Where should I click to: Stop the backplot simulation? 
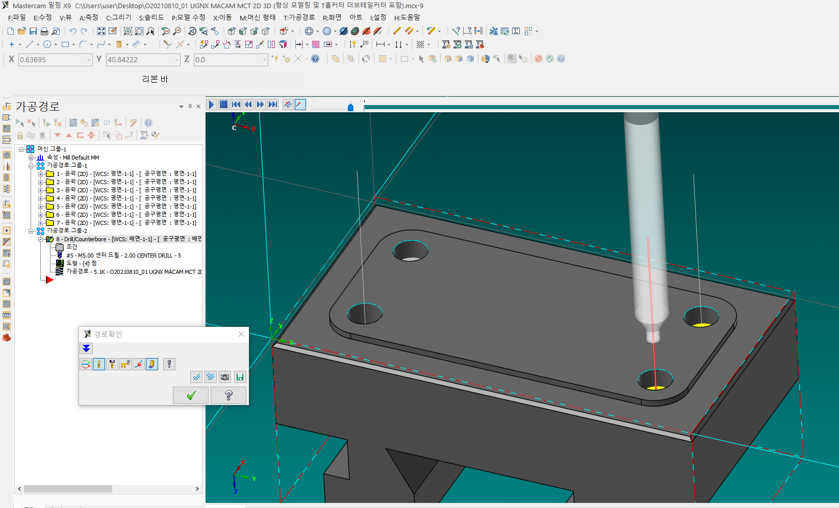pyautogui.click(x=223, y=105)
